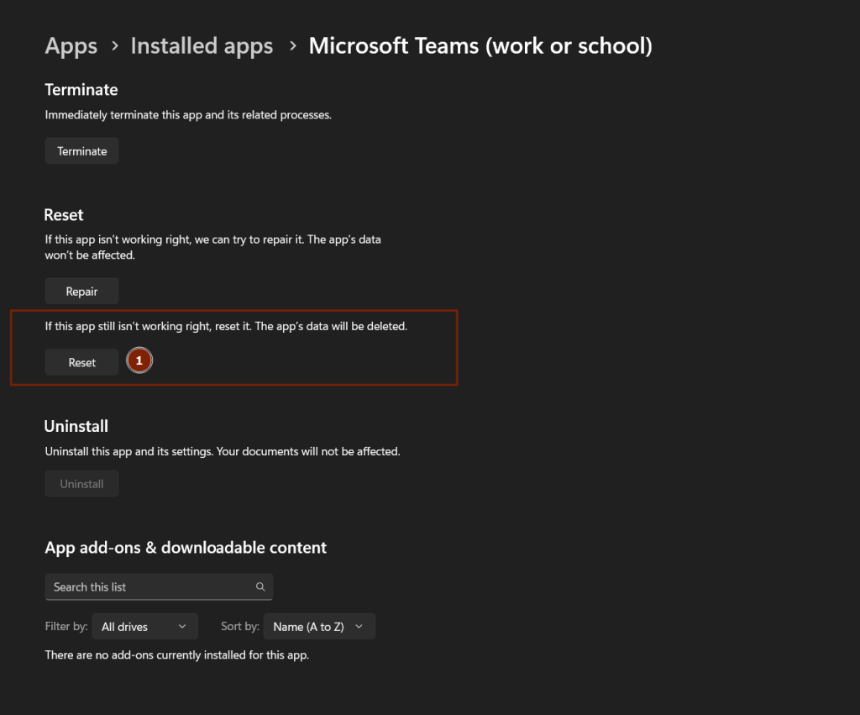Reset the app with the Reset button
This screenshot has height=715, width=860.
click(x=81, y=362)
